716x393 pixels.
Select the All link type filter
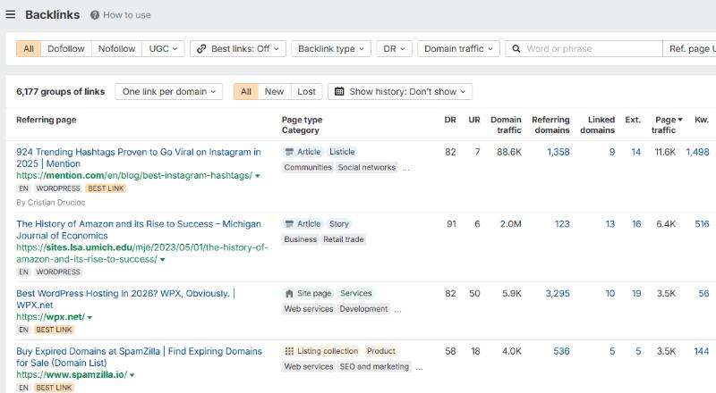[29, 49]
